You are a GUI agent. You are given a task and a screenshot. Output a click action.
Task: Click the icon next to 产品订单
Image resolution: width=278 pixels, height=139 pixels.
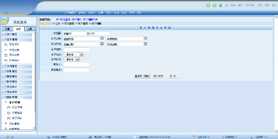6,50
